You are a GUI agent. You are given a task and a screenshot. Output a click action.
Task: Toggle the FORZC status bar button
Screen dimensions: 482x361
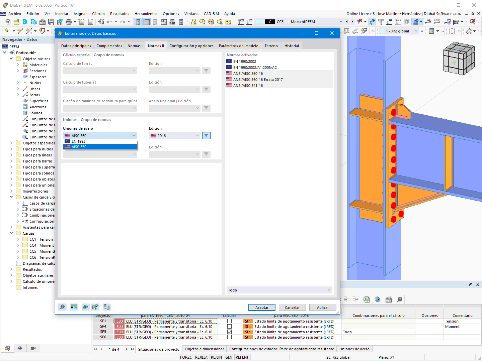click(186, 357)
